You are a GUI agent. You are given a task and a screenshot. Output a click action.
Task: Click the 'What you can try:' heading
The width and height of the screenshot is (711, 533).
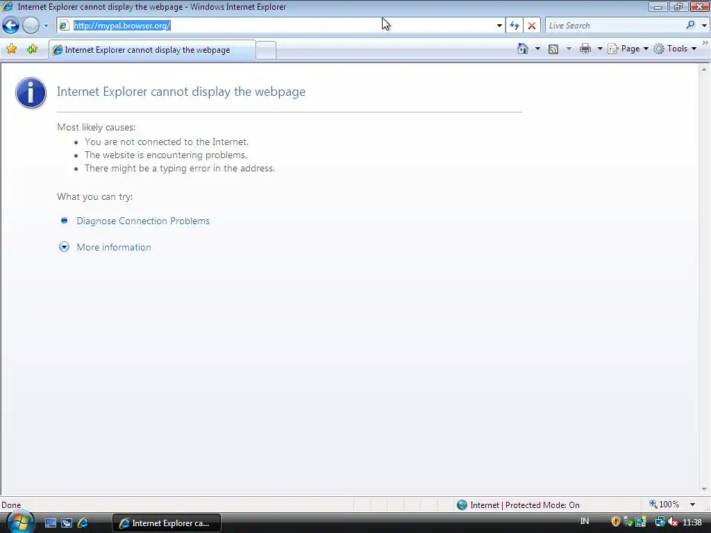[94, 196]
